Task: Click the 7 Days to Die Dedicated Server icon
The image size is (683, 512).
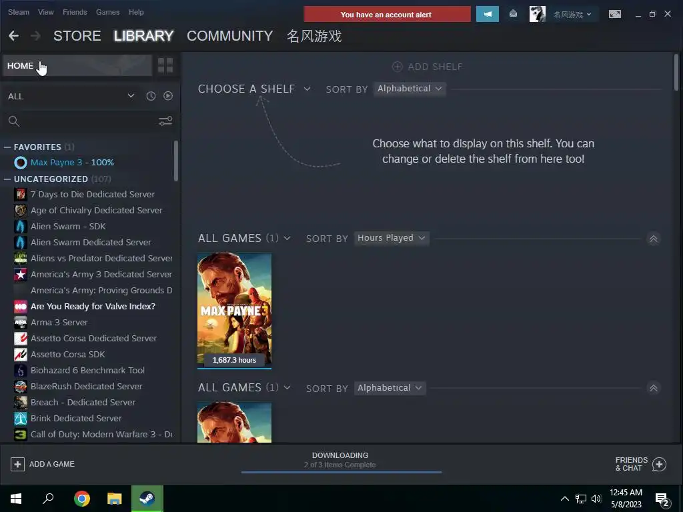Action: (21, 194)
